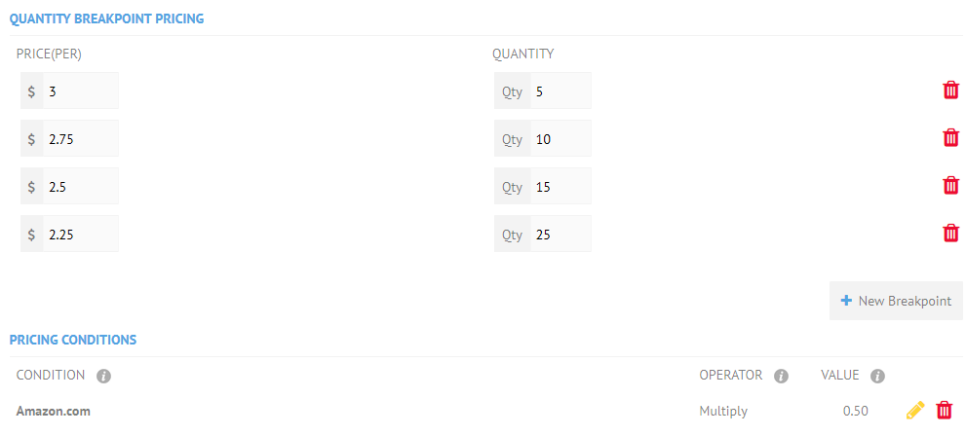The width and height of the screenshot is (966, 435).
Task: Edit the Amazon.com pricing condition
Action: click(x=914, y=411)
